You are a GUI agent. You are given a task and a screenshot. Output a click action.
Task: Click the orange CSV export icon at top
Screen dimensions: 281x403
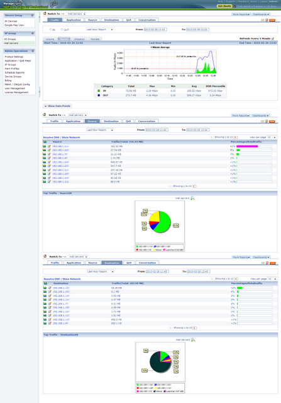pos(272,20)
